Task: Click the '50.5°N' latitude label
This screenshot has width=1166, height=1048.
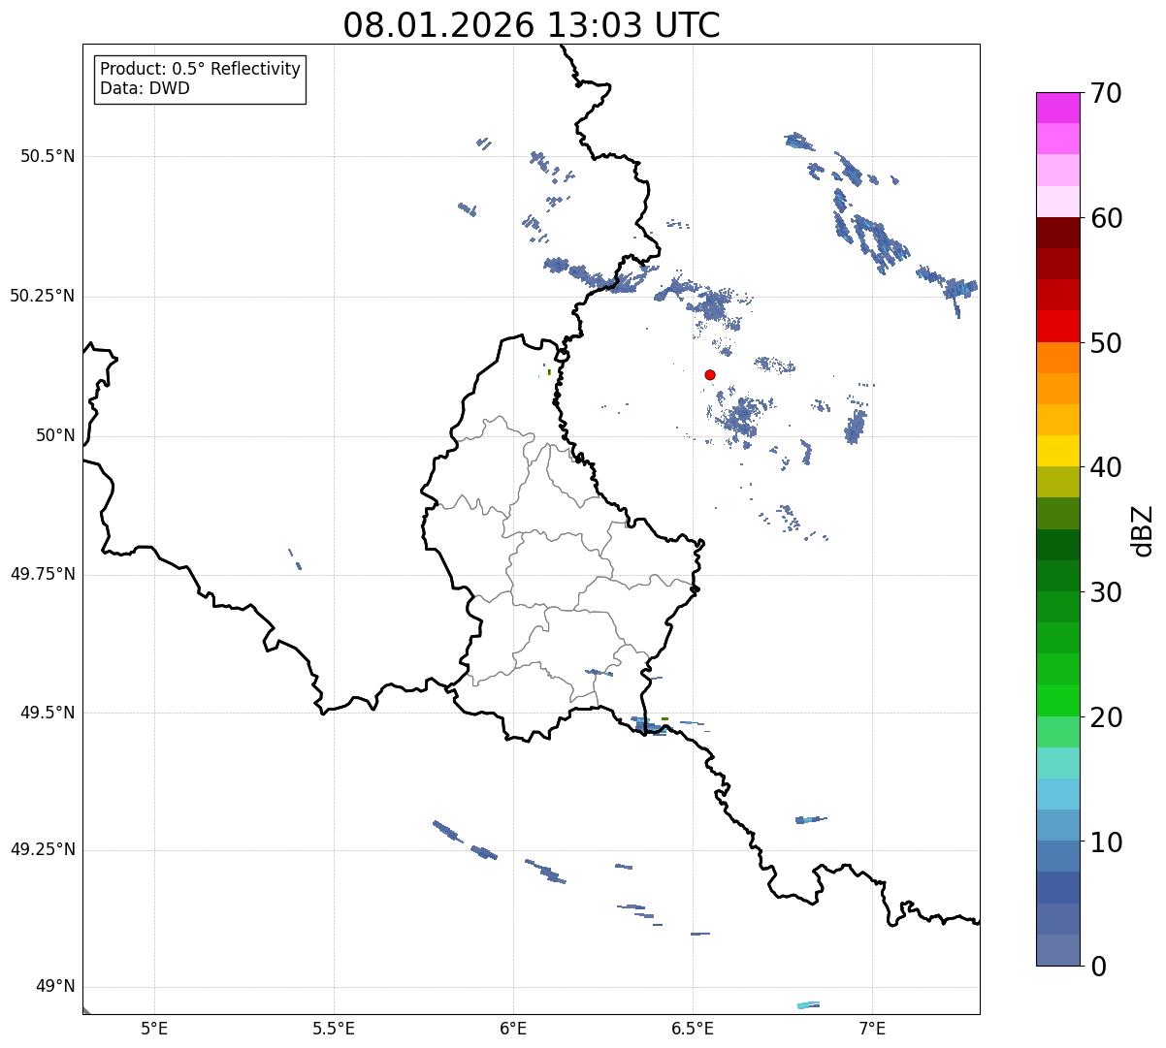Action: click(x=48, y=156)
